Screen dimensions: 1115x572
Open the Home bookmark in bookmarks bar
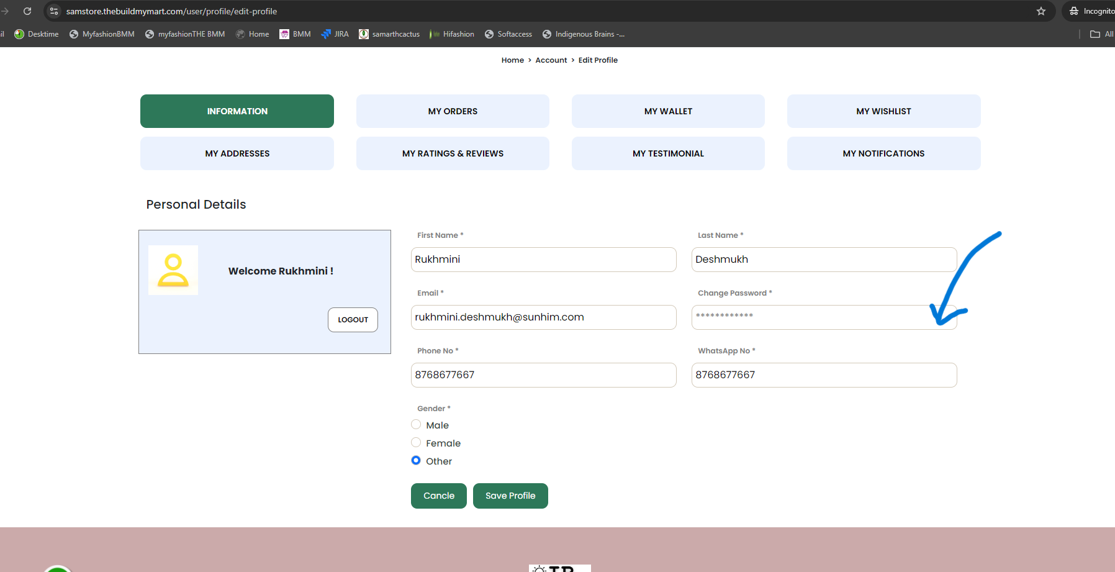252,34
